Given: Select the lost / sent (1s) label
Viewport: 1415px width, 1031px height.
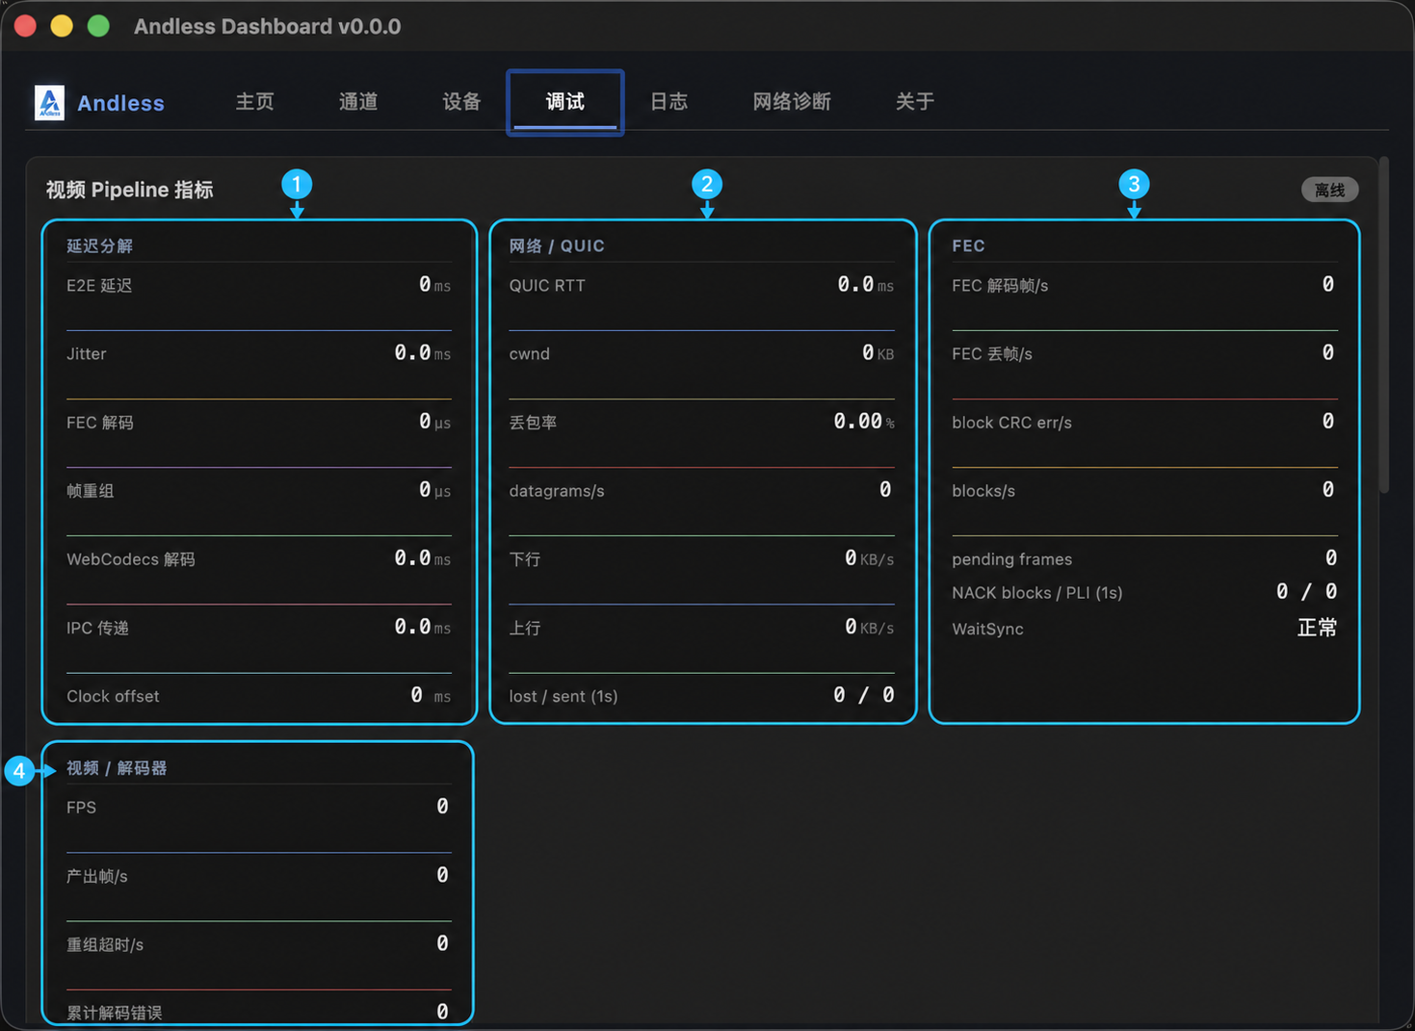Looking at the screenshot, I should [563, 696].
